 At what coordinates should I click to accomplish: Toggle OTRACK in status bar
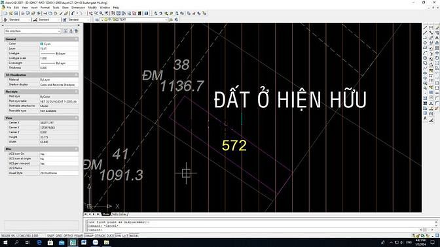click(100, 236)
